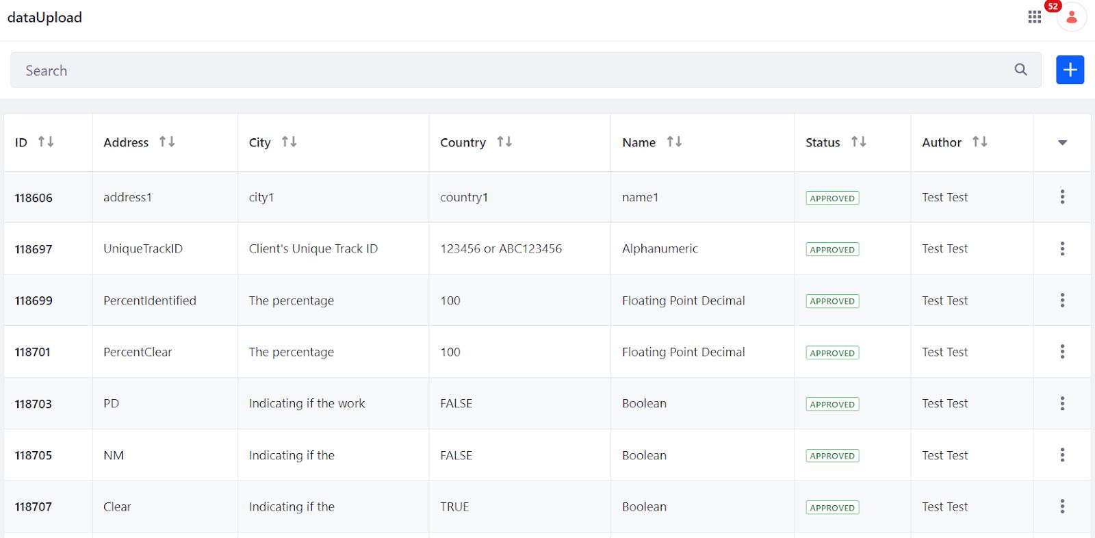1095x538 pixels.
Task: Open actions menu for row 118697
Action: (x=1062, y=248)
